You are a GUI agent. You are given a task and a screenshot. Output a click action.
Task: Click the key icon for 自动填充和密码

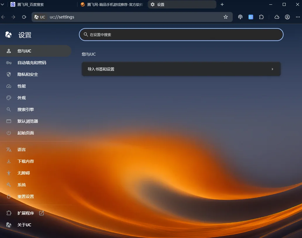coord(9,63)
